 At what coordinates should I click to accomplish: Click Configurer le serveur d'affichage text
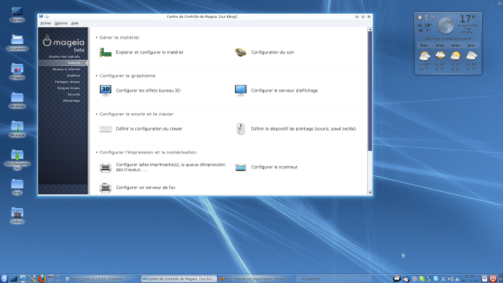click(284, 91)
